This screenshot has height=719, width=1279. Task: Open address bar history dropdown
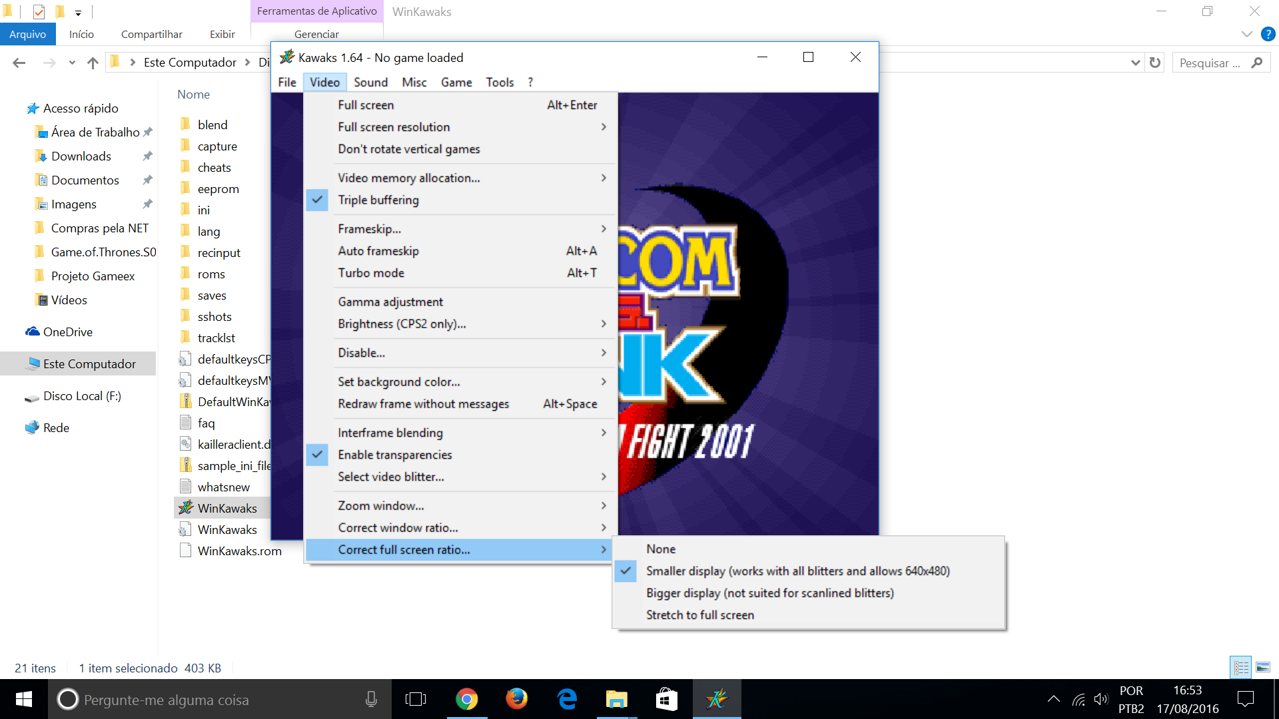(1135, 63)
